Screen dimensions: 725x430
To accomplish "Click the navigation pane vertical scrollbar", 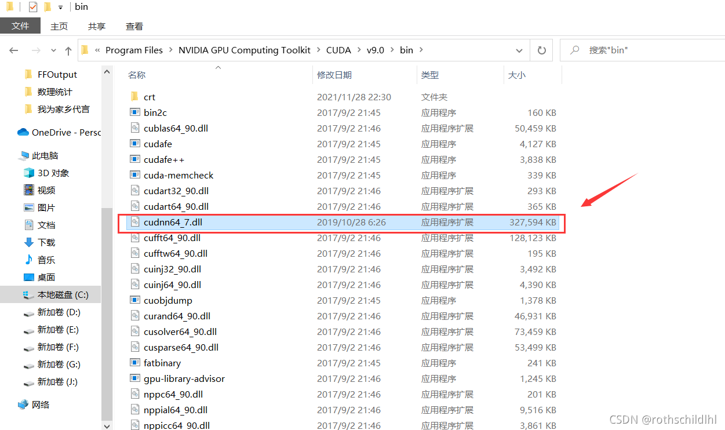I will 107,313.
